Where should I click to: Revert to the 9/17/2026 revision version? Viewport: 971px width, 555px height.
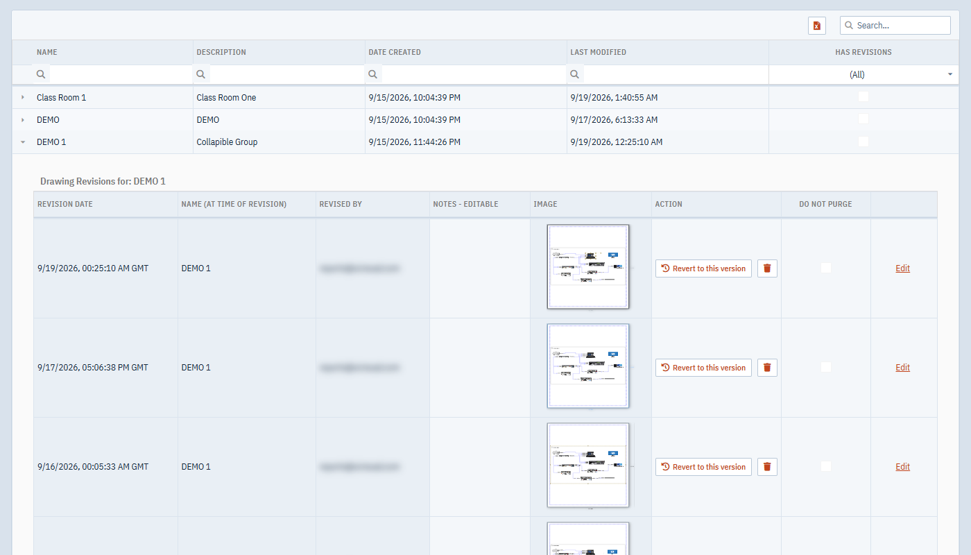pos(703,368)
